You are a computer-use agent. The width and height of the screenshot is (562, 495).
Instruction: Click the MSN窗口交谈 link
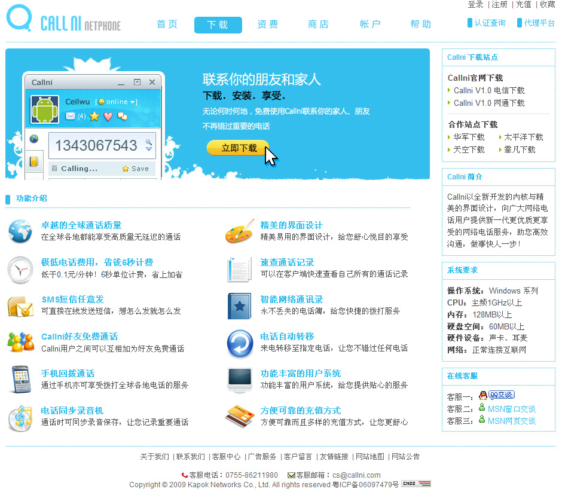click(512, 409)
